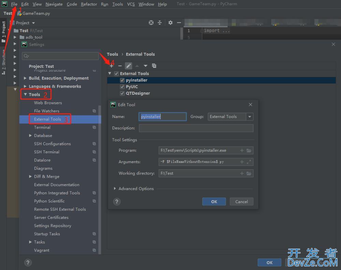Browse folder icon in Working directory field
This screenshot has width=341, height=270.
coord(249,173)
